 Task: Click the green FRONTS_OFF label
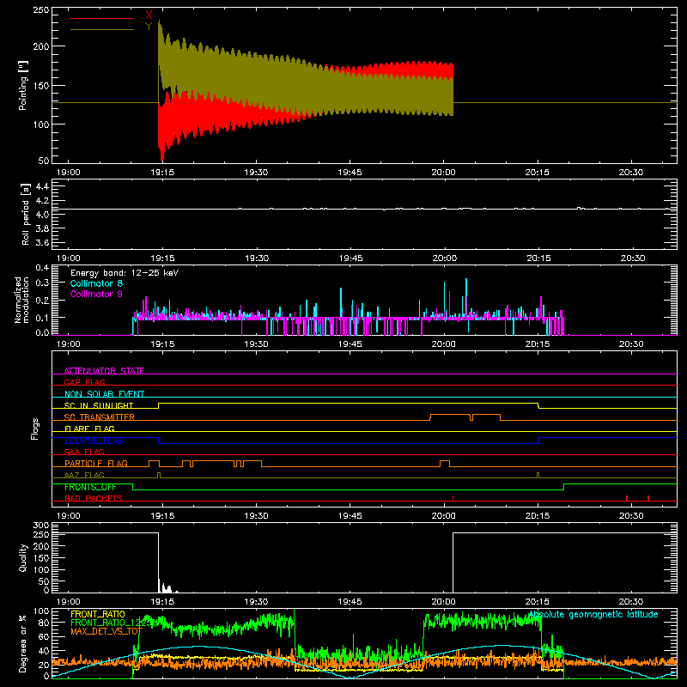tap(90, 487)
